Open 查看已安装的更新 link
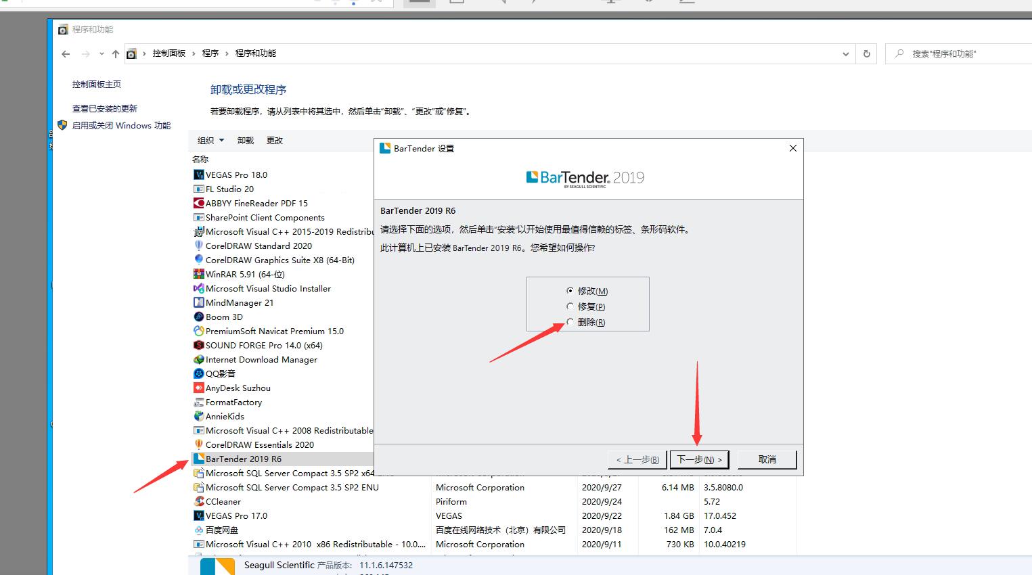 (105, 109)
